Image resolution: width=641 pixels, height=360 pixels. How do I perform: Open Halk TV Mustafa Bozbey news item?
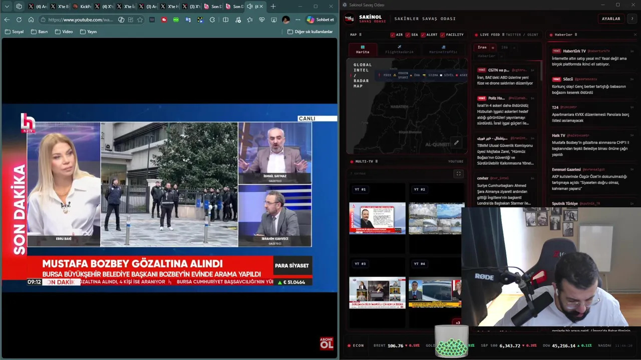(593, 144)
